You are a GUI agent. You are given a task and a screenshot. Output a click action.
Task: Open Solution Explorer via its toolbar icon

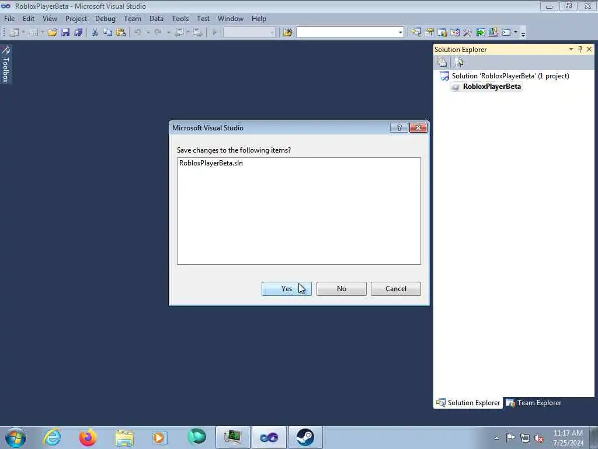[416, 33]
